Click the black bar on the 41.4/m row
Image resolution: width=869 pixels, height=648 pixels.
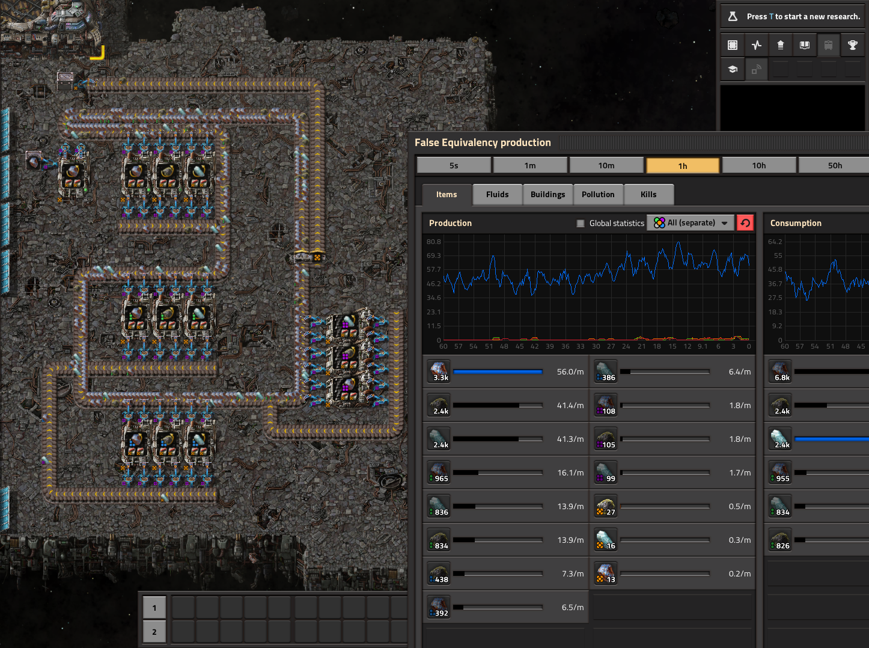pos(498,405)
